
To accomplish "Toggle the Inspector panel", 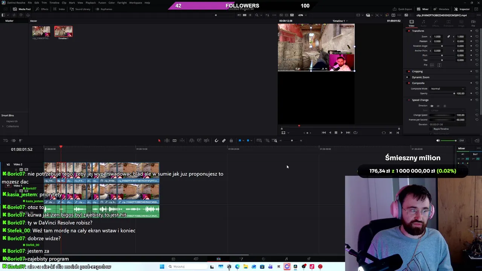I will pos(462,9).
